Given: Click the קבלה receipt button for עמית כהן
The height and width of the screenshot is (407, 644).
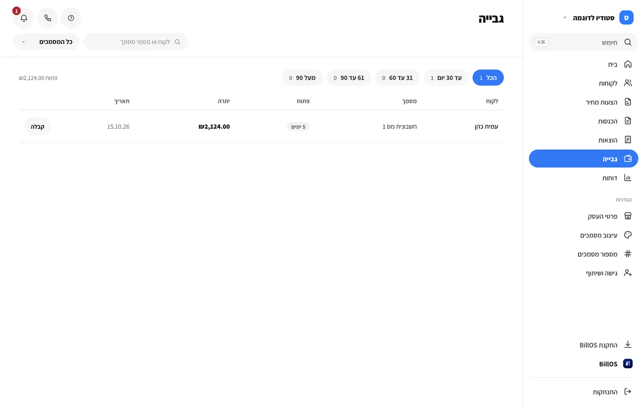Looking at the screenshot, I should (37, 126).
